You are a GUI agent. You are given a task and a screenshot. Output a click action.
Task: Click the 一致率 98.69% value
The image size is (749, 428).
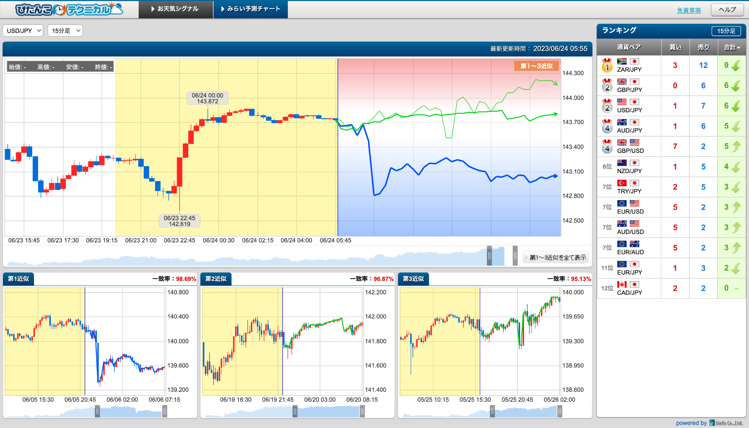coord(186,279)
